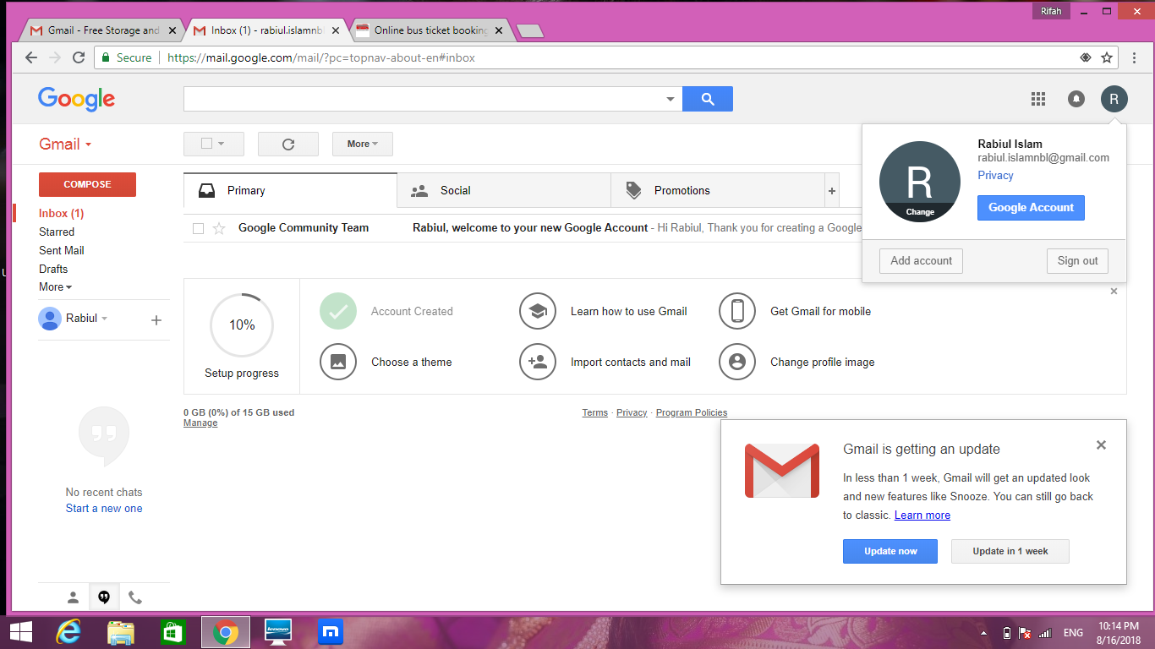Reload the page with the browser refresh icon

79,57
